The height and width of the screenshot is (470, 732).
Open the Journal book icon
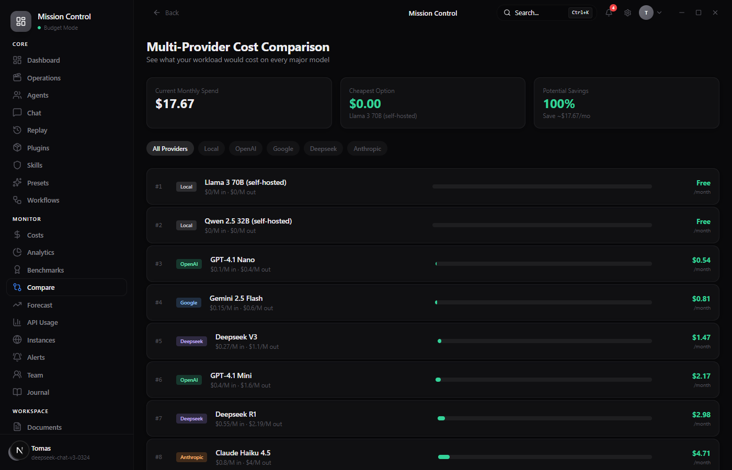17,392
